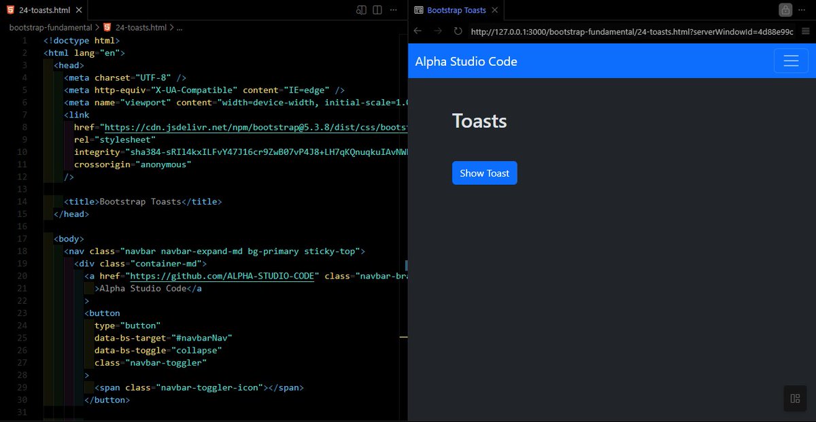Viewport: 816px width, 422px height.
Task: Click the data-bs-toggle="collapse" attribute line
Action: tap(158, 350)
